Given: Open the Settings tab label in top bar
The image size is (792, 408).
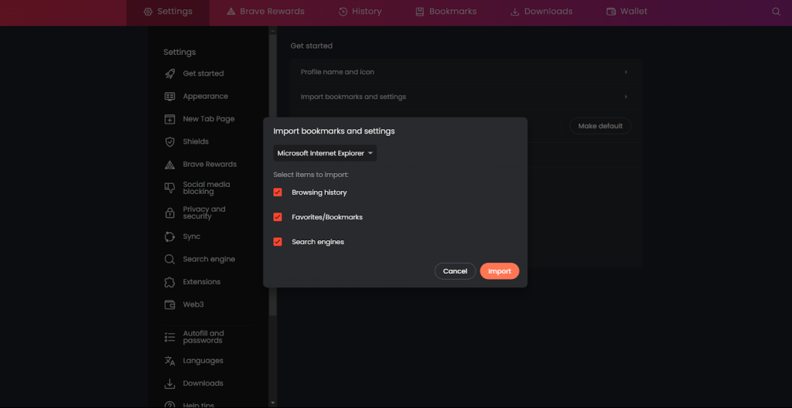Looking at the screenshot, I should [175, 11].
